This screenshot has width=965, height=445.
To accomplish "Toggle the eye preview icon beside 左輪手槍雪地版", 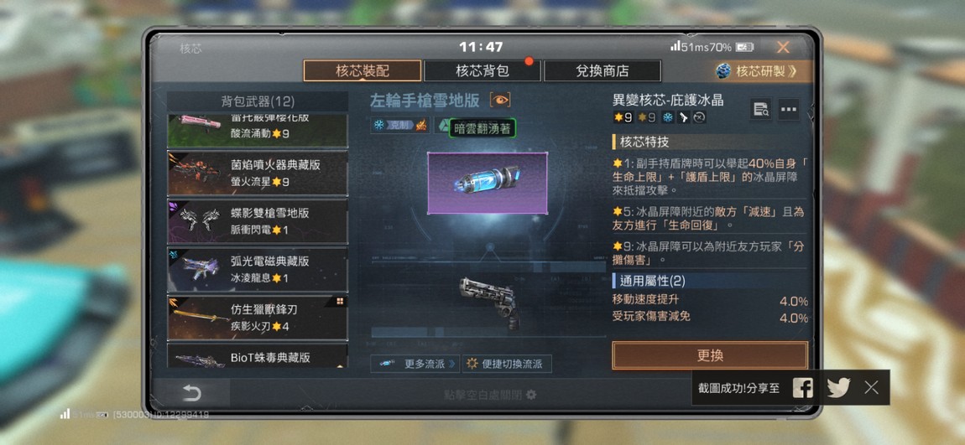I will (500, 101).
